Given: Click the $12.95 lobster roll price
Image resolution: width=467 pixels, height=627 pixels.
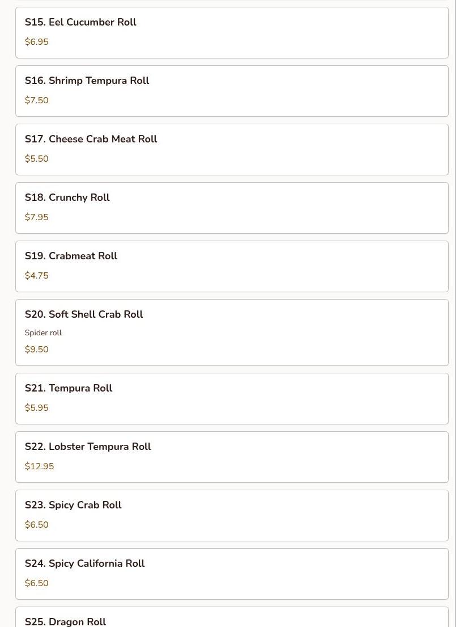Looking at the screenshot, I should pyautogui.click(x=39, y=466).
